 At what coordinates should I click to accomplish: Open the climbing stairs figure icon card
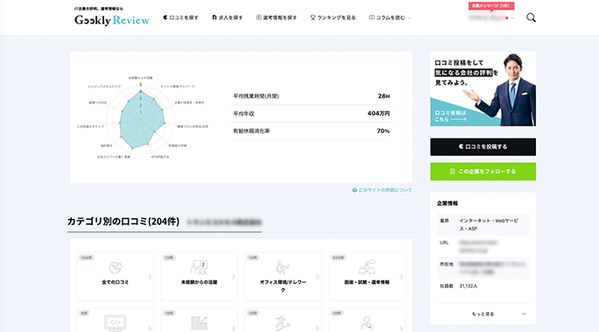click(x=283, y=320)
